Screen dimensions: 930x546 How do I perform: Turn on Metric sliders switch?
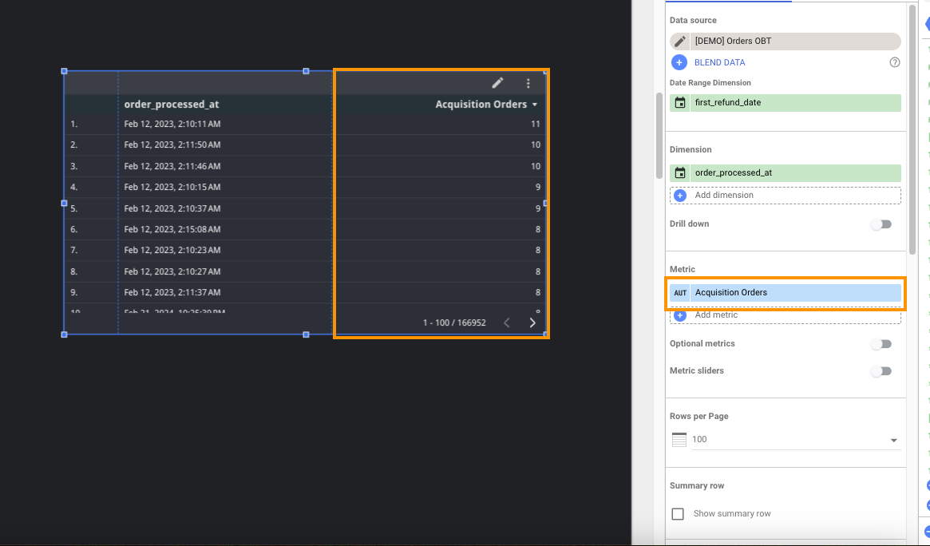pyautogui.click(x=881, y=371)
